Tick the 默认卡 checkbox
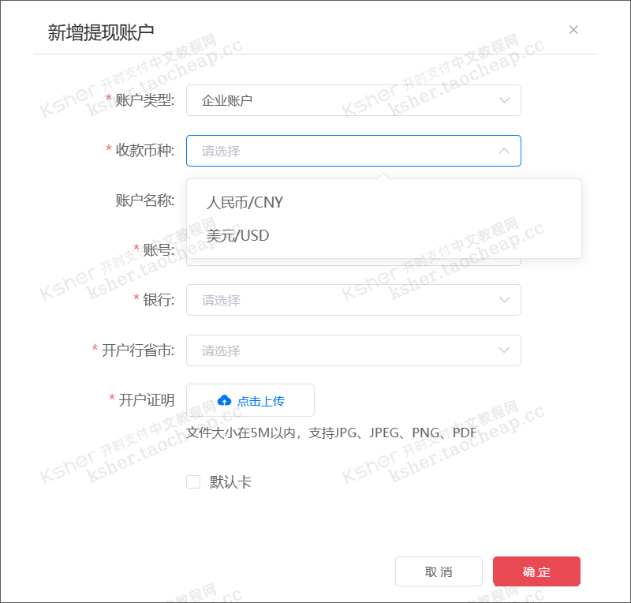This screenshot has width=631, height=603. (x=193, y=481)
